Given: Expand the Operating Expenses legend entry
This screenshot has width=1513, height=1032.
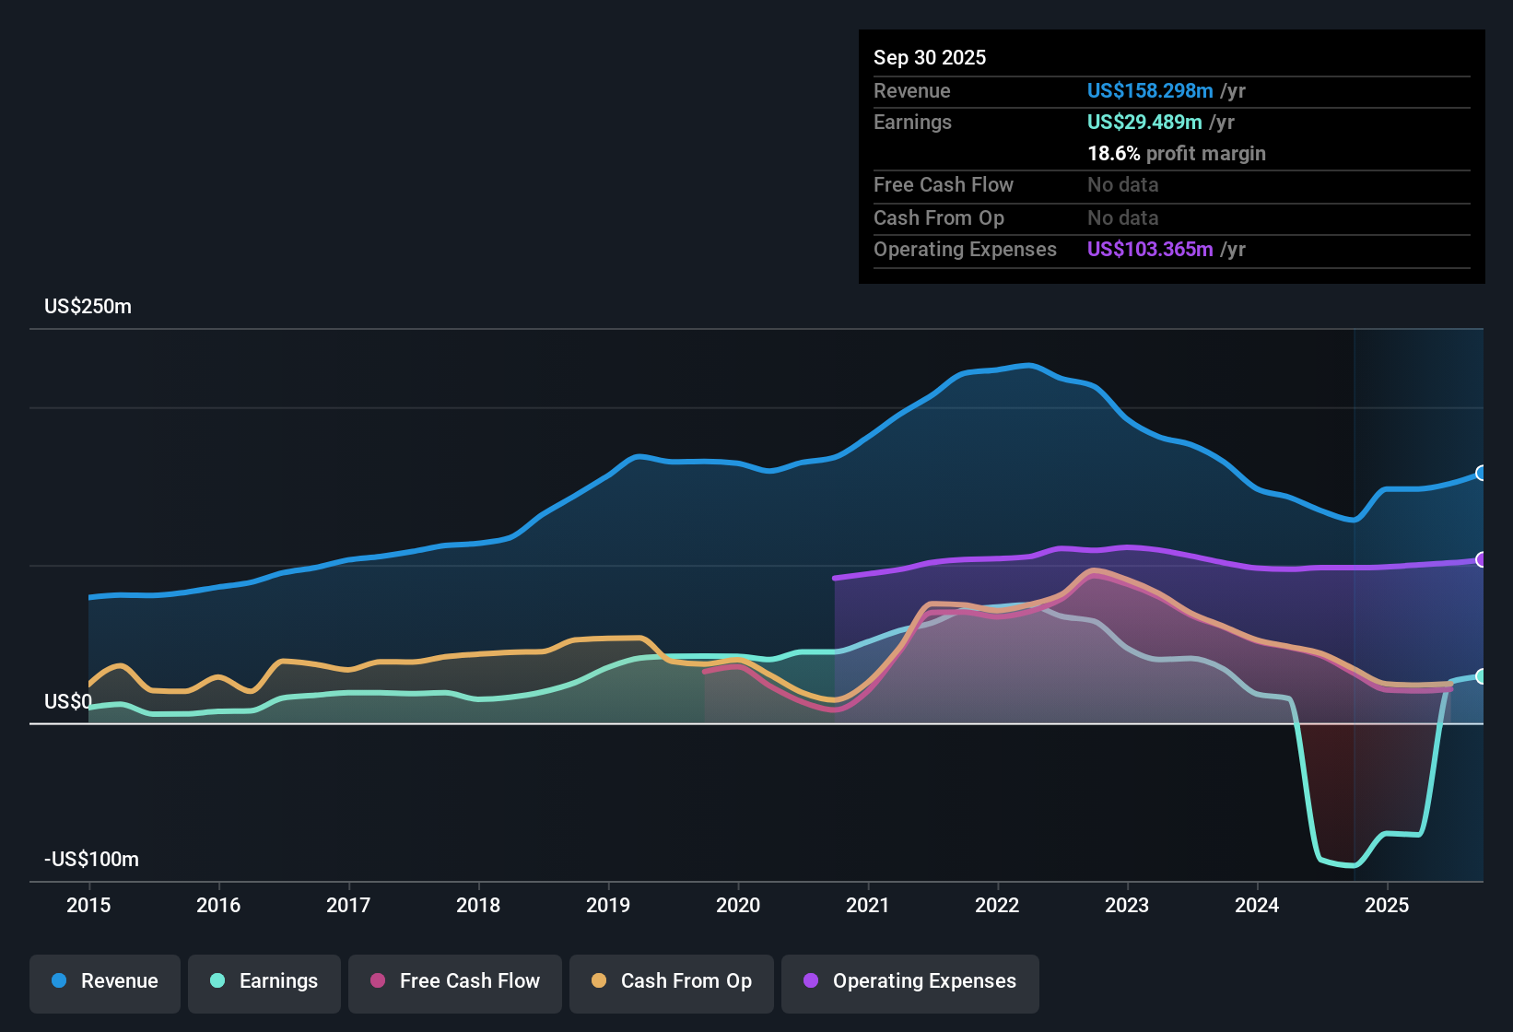Looking at the screenshot, I should 909,981.
